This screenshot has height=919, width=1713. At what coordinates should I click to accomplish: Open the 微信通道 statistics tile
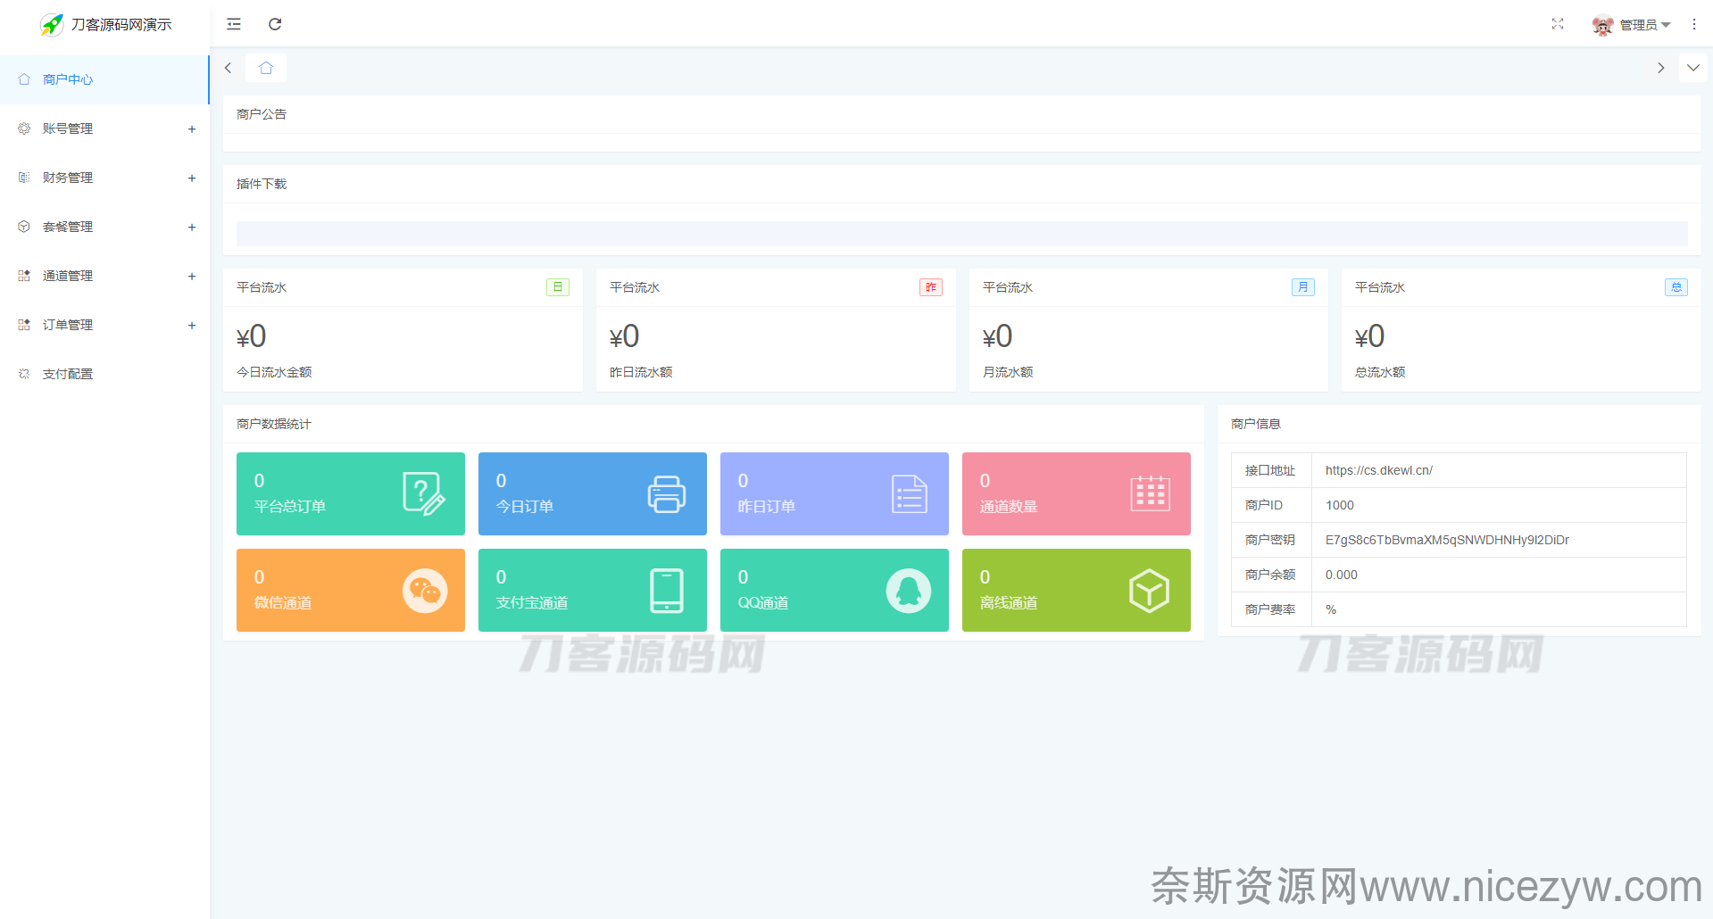[x=351, y=590]
